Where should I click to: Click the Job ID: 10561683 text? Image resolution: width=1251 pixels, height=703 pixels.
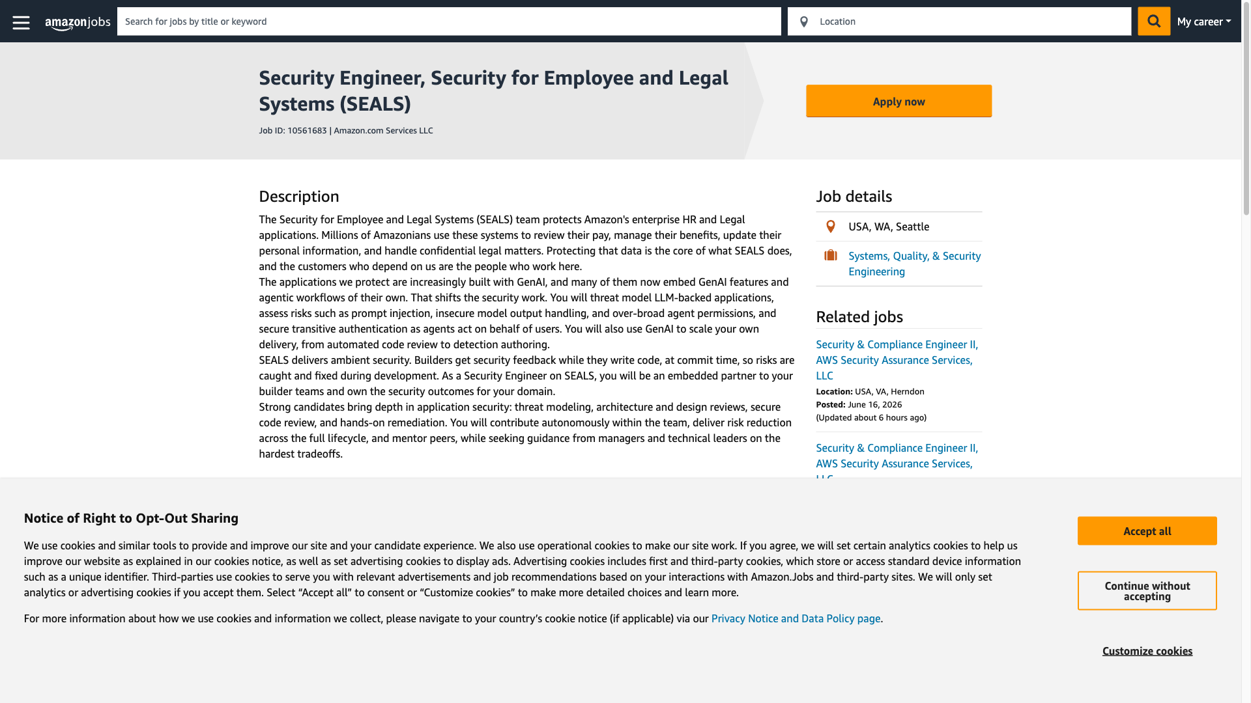pyautogui.click(x=293, y=130)
